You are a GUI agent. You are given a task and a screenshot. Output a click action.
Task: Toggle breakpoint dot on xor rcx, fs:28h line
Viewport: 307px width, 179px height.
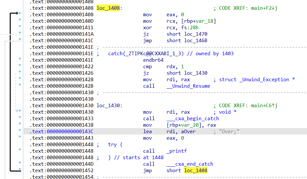[x=20, y=26]
